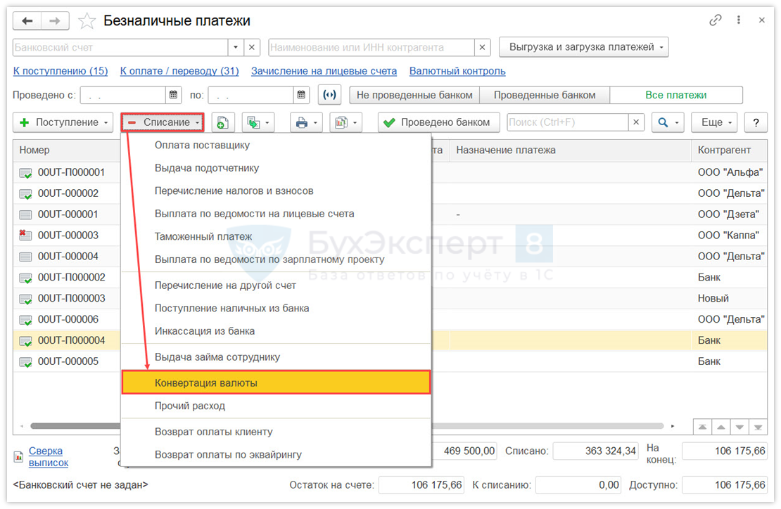The width and height of the screenshot is (781, 509).
Task: Open 'Валютный контроль' link
Action: pyautogui.click(x=457, y=71)
